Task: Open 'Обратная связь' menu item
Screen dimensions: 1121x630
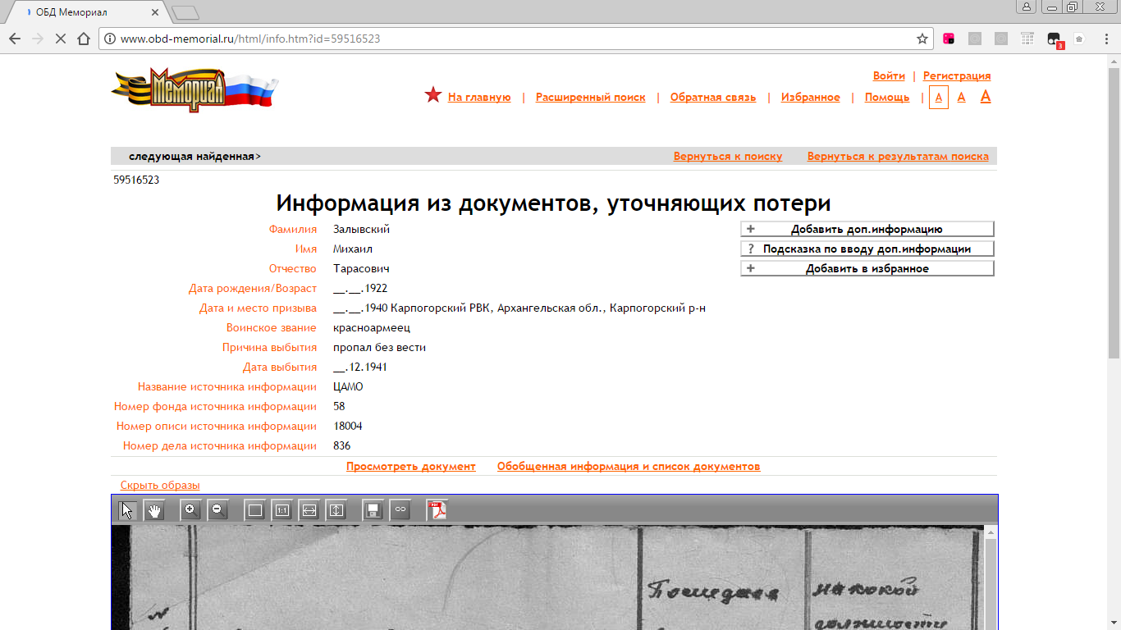Action: (x=713, y=97)
